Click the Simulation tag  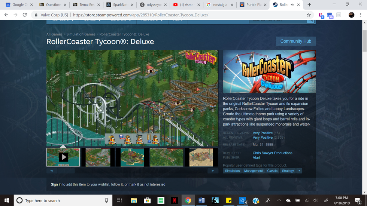[x=232, y=171]
